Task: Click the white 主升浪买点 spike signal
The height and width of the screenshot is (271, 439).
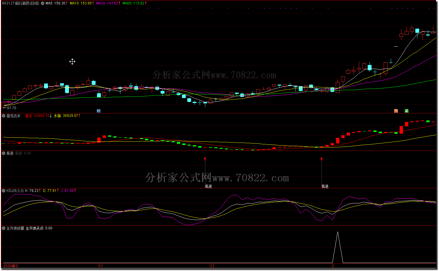Action: pos(338,247)
